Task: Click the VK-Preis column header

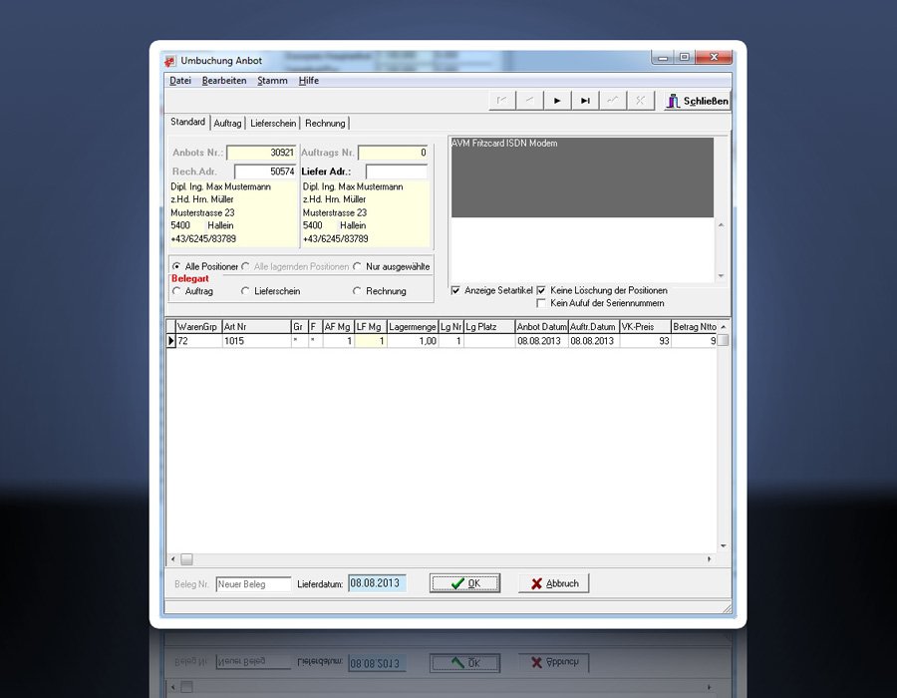Action: pyautogui.click(x=645, y=327)
